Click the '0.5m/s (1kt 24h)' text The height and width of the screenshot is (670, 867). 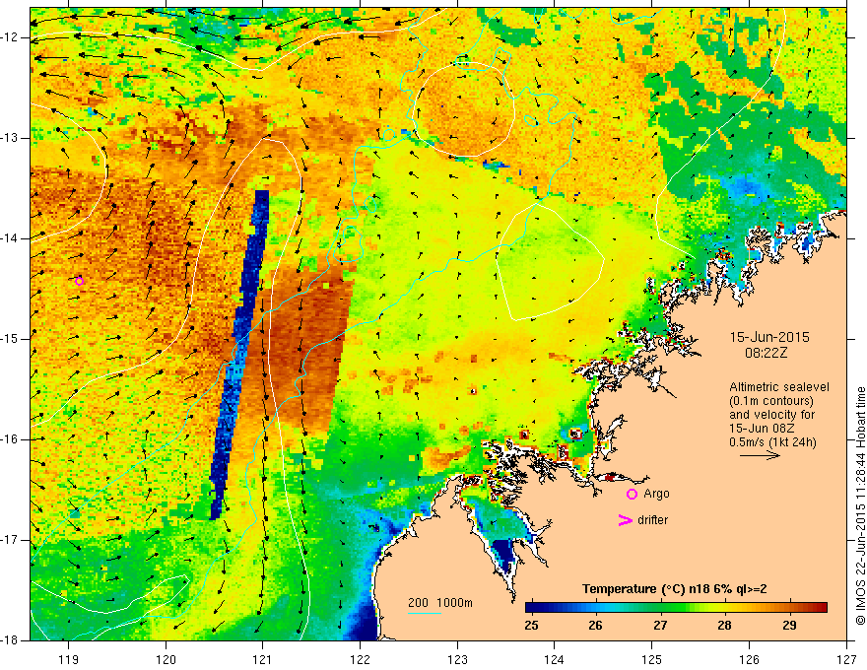[772, 442]
